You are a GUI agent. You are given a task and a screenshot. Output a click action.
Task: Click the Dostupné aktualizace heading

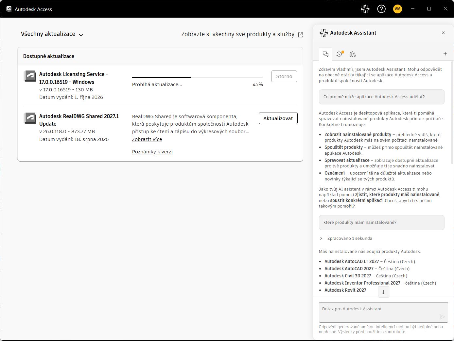point(49,56)
